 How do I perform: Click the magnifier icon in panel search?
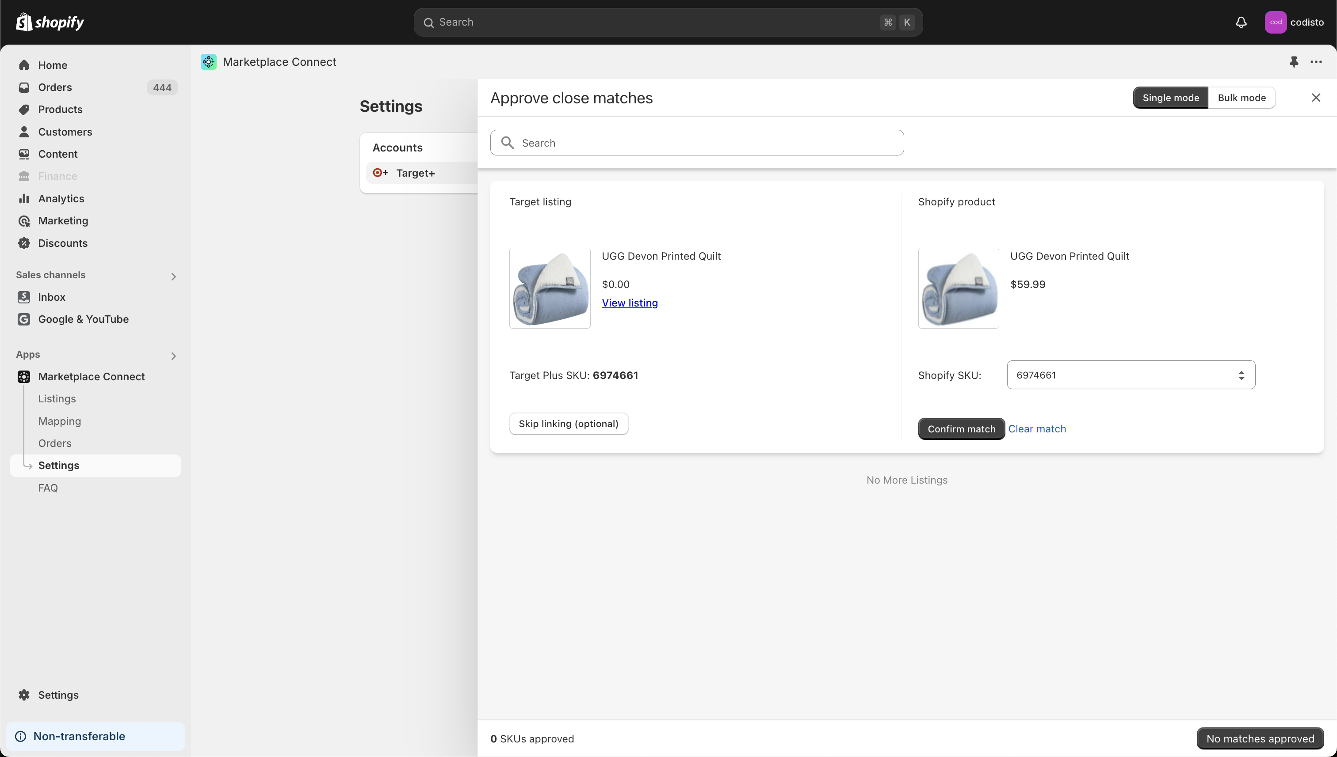pyautogui.click(x=508, y=143)
